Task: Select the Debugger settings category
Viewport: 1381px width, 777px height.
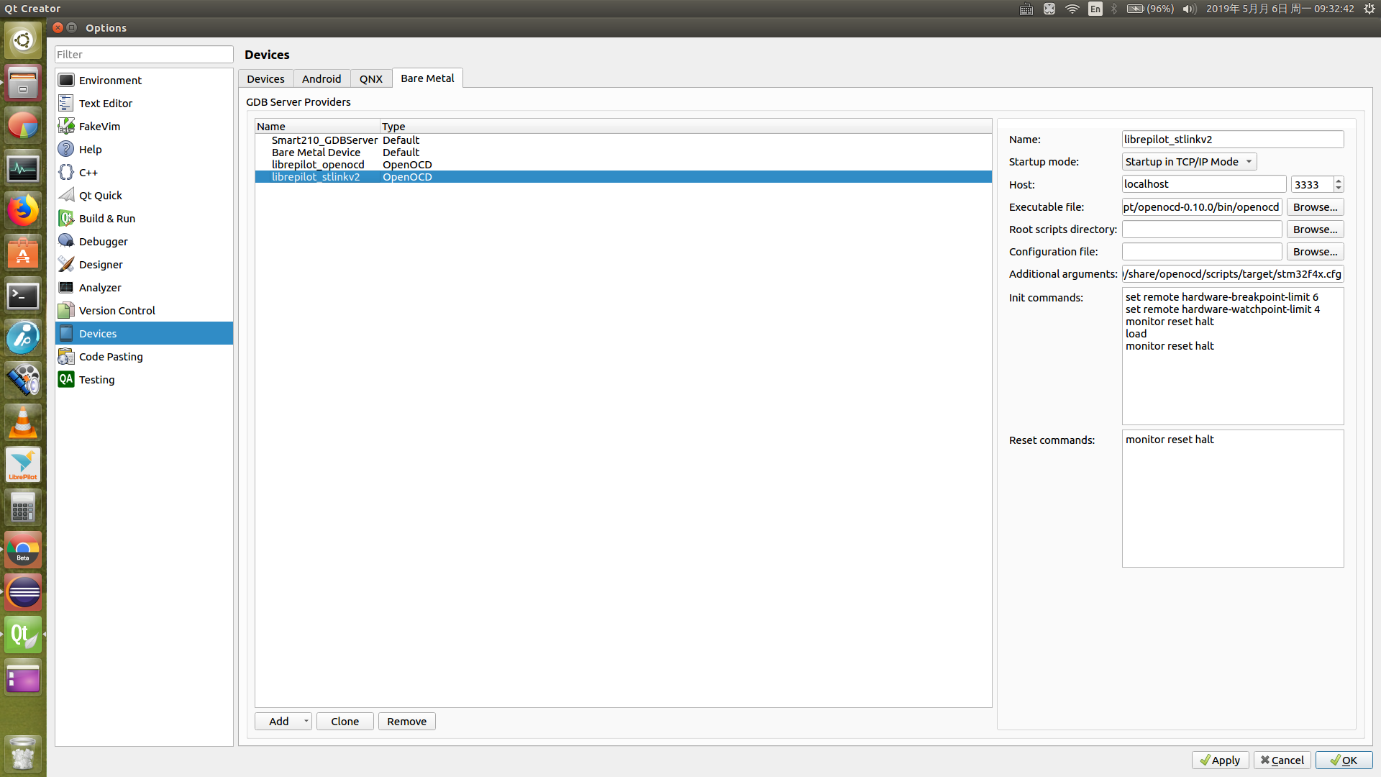Action: click(x=102, y=241)
